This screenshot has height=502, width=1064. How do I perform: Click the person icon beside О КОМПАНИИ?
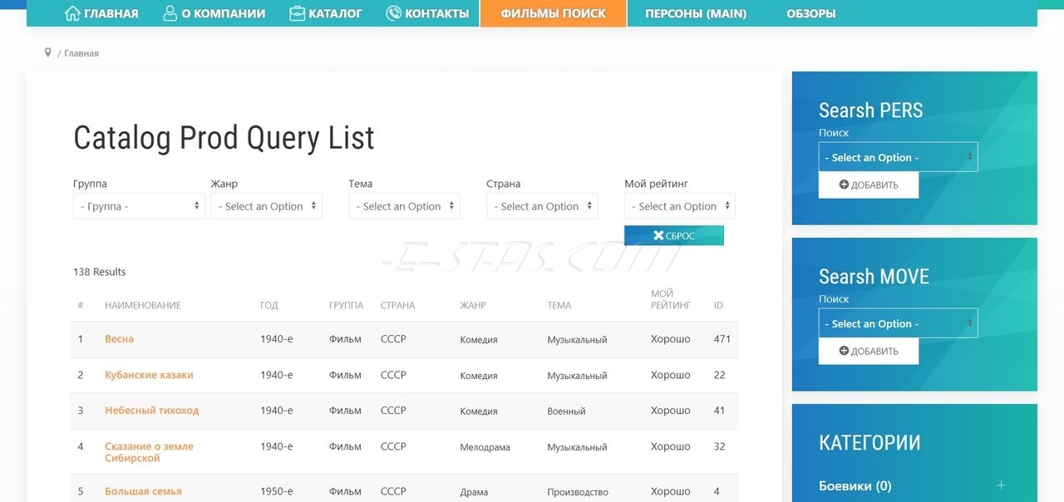(170, 13)
